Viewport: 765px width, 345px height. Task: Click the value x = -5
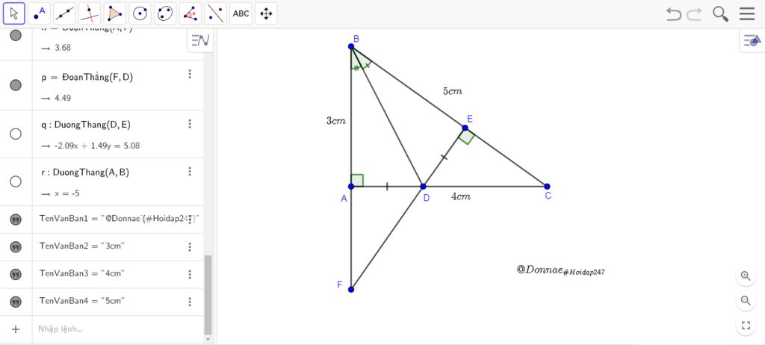(x=66, y=193)
